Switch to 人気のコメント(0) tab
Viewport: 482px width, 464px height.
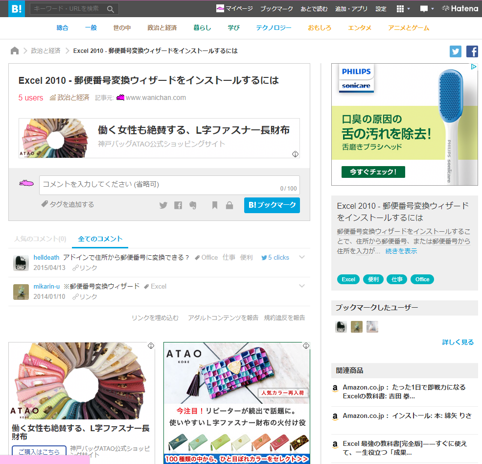tap(40, 239)
